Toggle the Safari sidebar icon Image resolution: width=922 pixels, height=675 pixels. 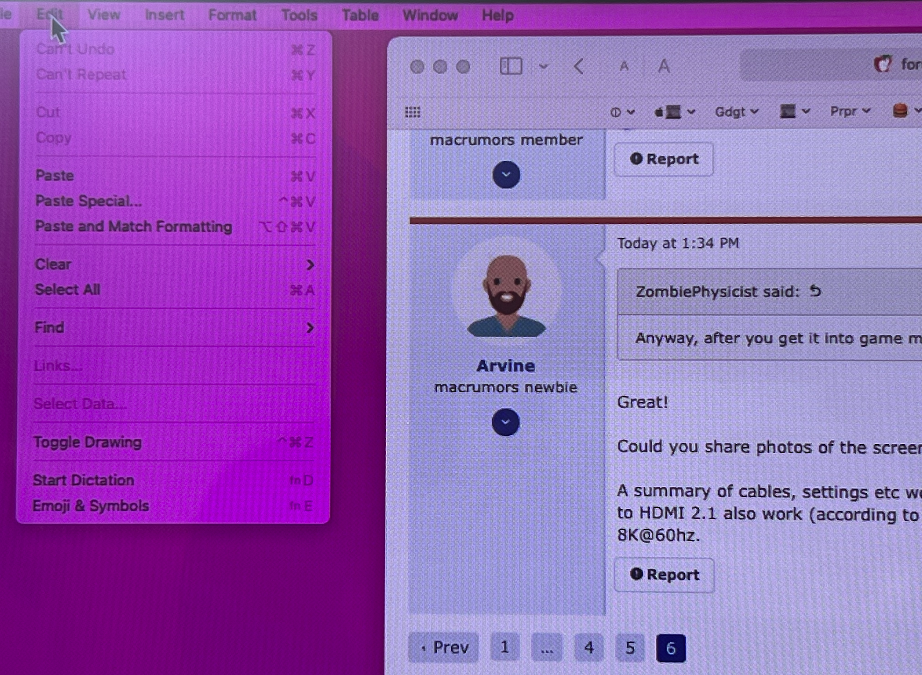pos(511,66)
